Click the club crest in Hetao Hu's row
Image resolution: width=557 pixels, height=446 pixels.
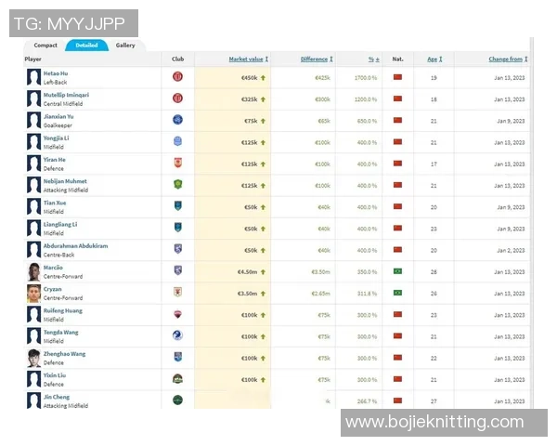[177, 76]
